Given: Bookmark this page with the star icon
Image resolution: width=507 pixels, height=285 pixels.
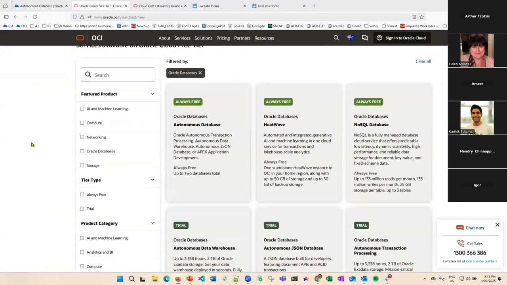Looking at the screenshot, I should [422, 17].
